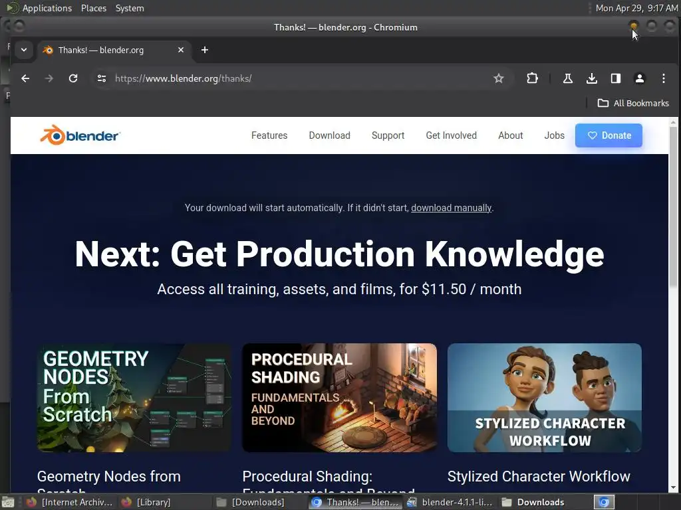Click the show desktop icon in taskbar
Viewport: 681px width, 510px height.
click(x=8, y=502)
